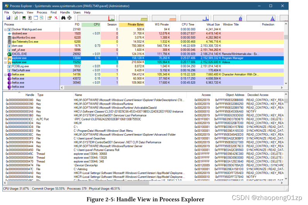
Task: Click the folder icon of explorer.exe 13044
Action: [x=9, y=58]
